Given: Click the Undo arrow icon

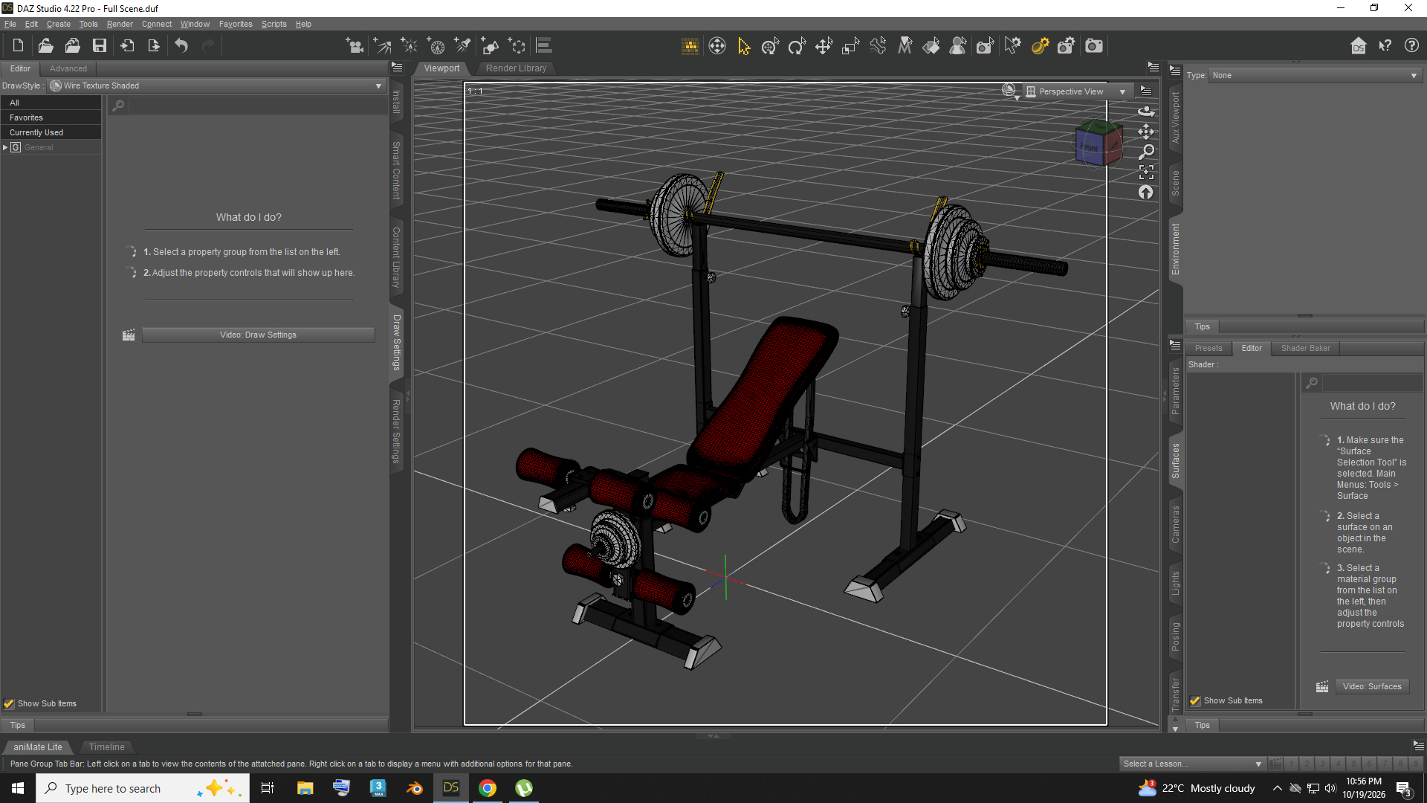Looking at the screenshot, I should pos(181,46).
